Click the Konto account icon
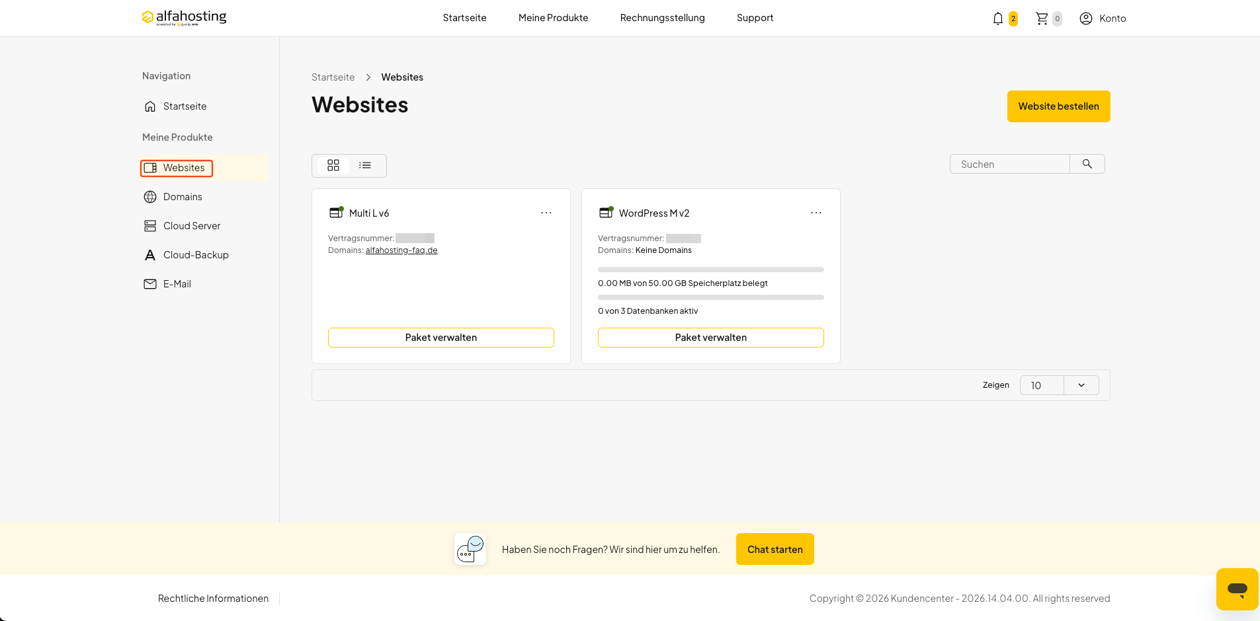The image size is (1260, 621). pos(1086,18)
